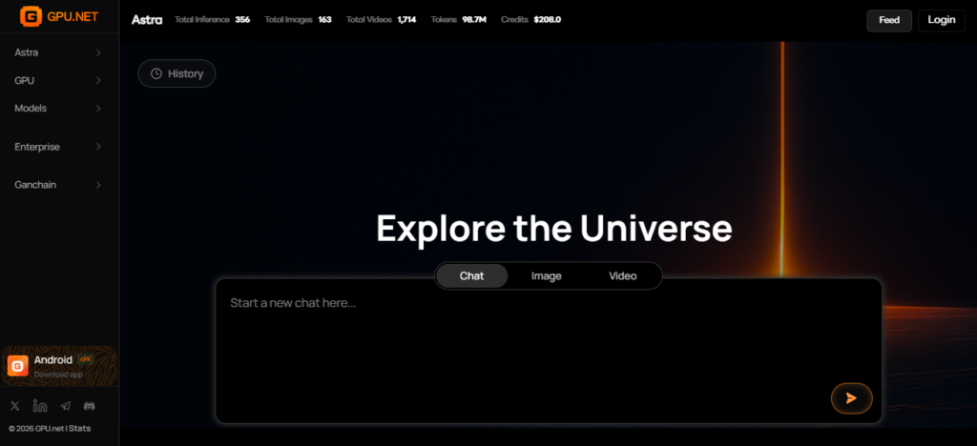
Task: Switch to the Image mode tab
Action: [x=546, y=276]
